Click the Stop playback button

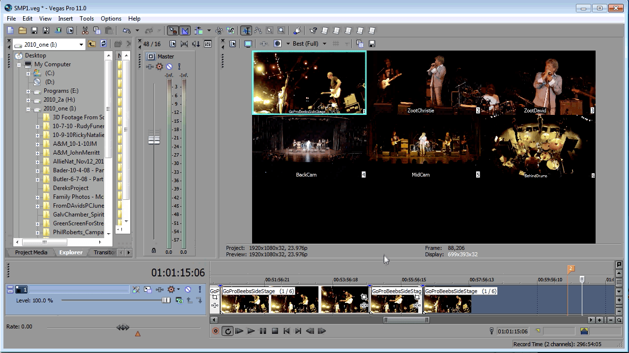(275, 331)
